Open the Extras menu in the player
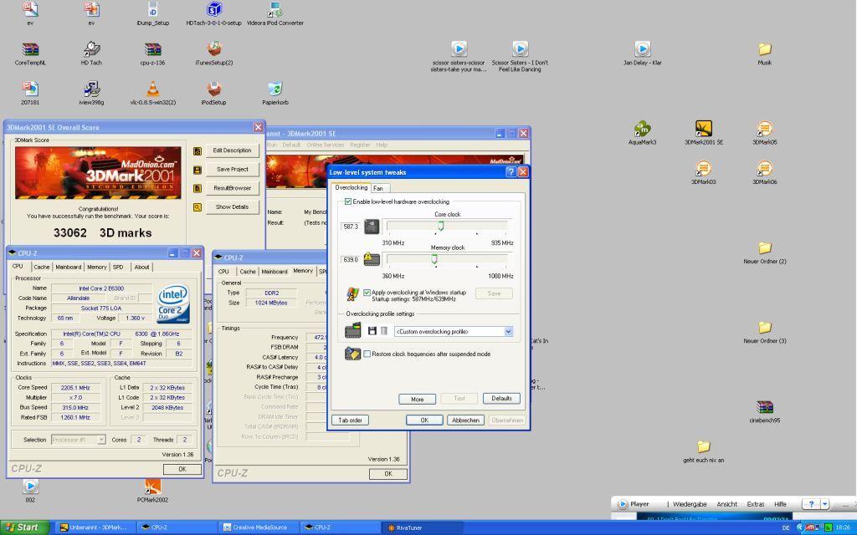This screenshot has height=535, width=857. tap(756, 504)
